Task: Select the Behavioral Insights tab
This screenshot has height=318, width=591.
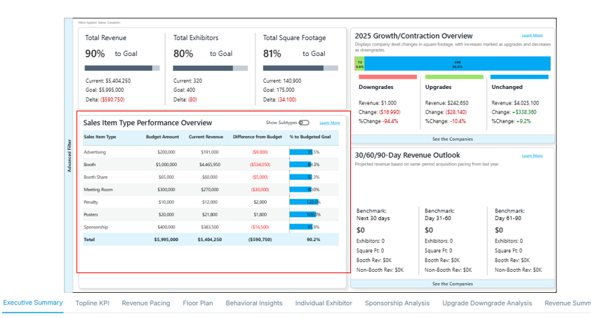Action: point(253,303)
